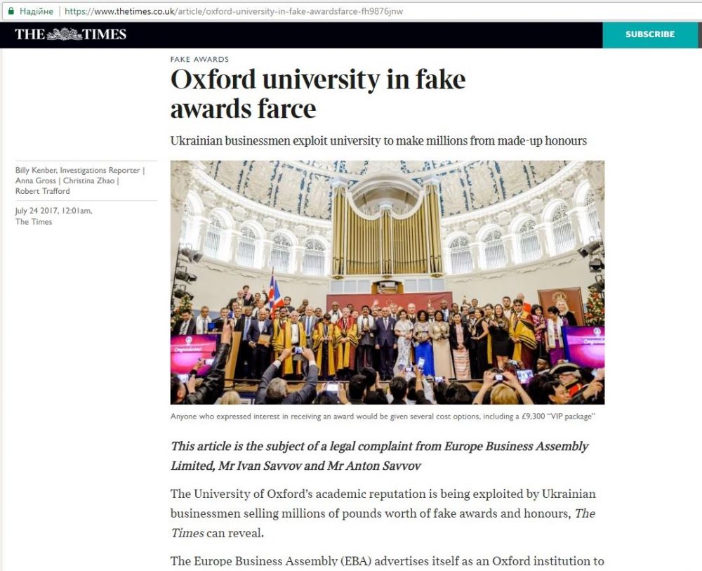Click the italic legal complaint notice text
702x571 pixels.
coord(380,456)
